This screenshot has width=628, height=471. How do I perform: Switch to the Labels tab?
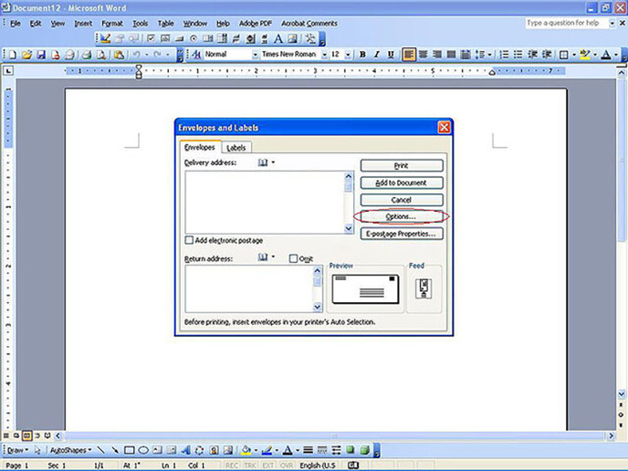[x=236, y=148]
